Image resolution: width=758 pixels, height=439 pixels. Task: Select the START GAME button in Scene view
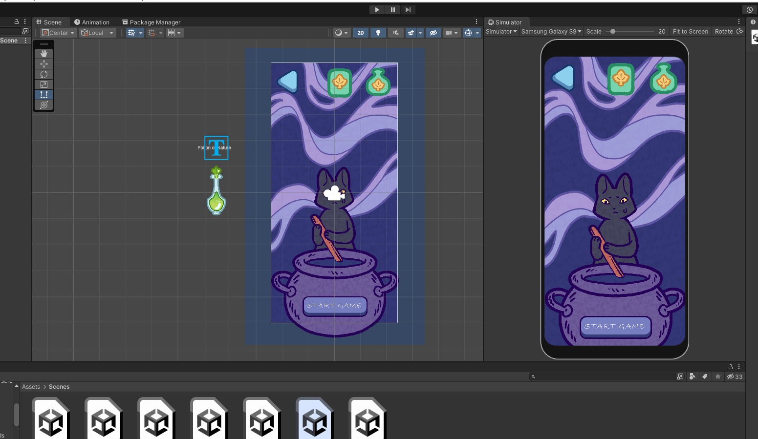[335, 306]
